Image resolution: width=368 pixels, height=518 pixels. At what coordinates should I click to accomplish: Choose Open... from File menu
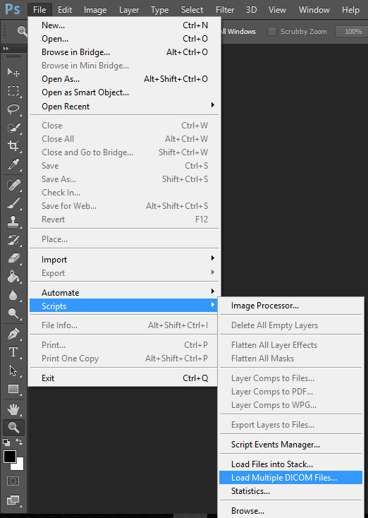click(x=124, y=39)
